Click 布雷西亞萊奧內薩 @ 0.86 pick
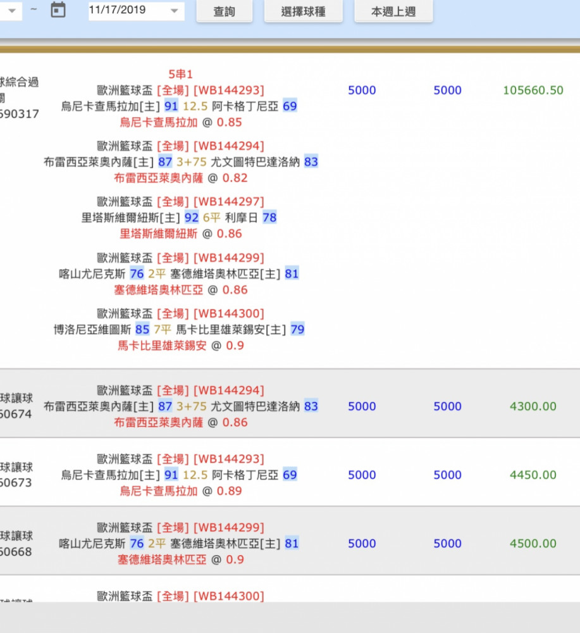The width and height of the screenshot is (580, 633). 181,422
